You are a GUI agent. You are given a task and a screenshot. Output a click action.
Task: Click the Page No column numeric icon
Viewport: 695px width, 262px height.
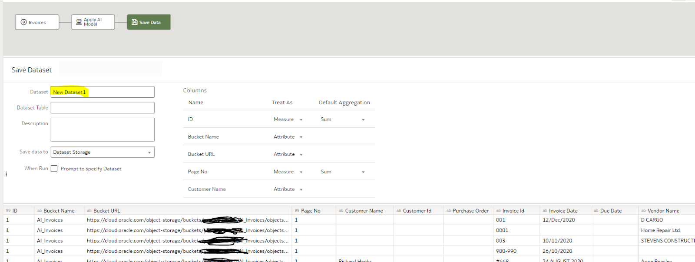point(297,211)
